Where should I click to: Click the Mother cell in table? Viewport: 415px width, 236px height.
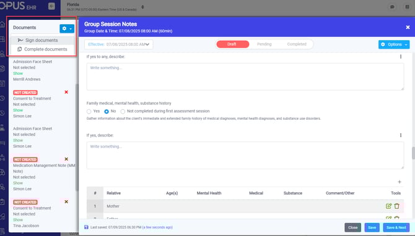(113, 206)
